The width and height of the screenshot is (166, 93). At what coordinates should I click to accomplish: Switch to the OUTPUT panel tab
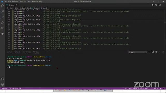click(9, 52)
